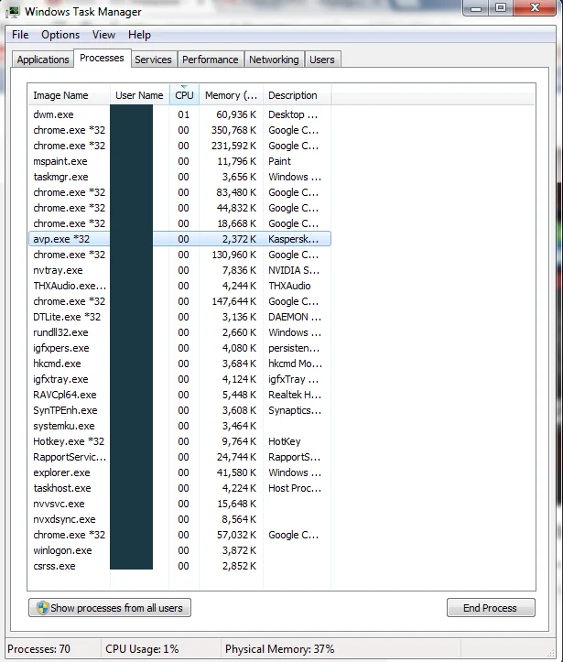Viewport: 563px width, 662px height.
Task: Click the HotKey description cell
Action: tap(285, 441)
